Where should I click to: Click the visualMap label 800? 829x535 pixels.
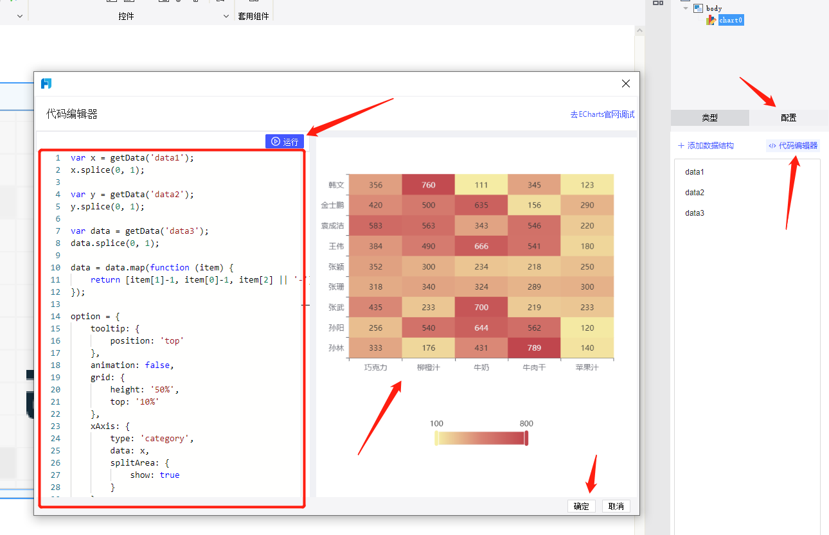pyautogui.click(x=526, y=423)
